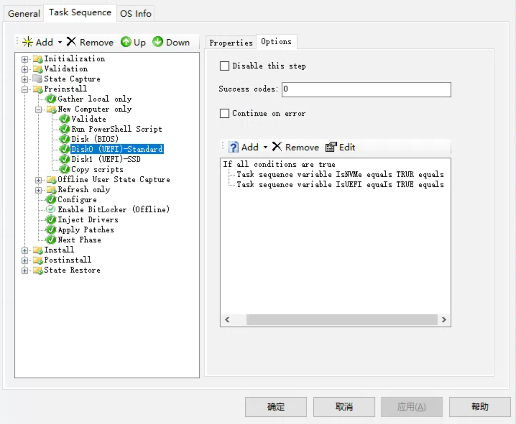
Task: Click the check icon beside Inject Drivers
Action: (x=51, y=219)
